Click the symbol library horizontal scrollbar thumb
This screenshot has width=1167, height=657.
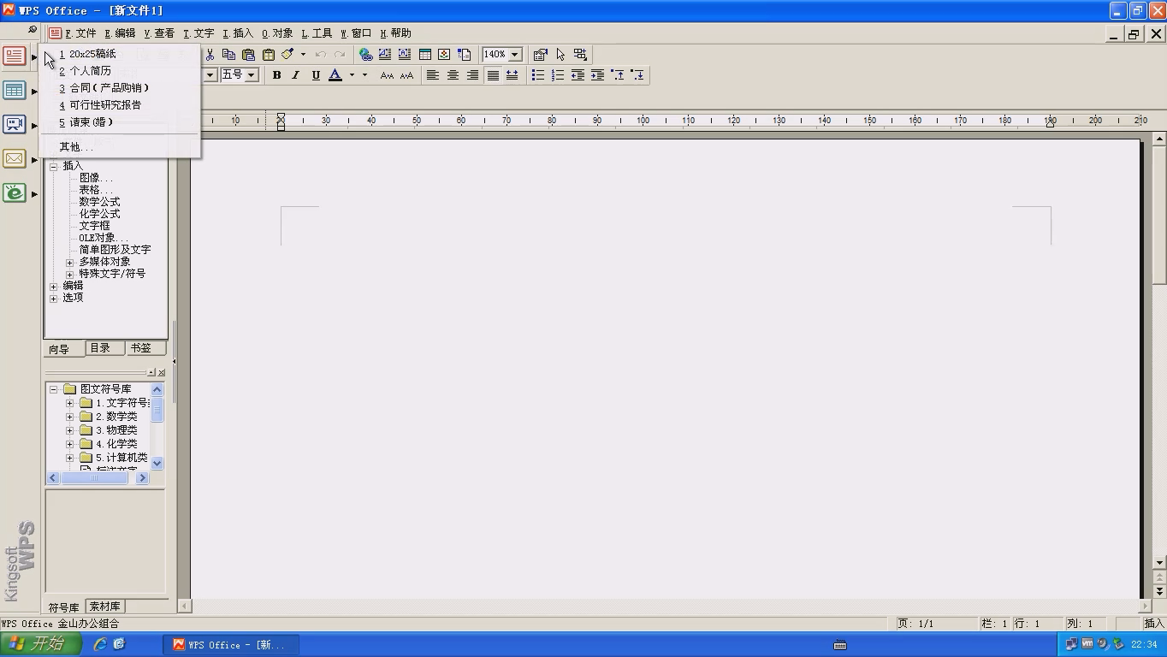pos(94,478)
